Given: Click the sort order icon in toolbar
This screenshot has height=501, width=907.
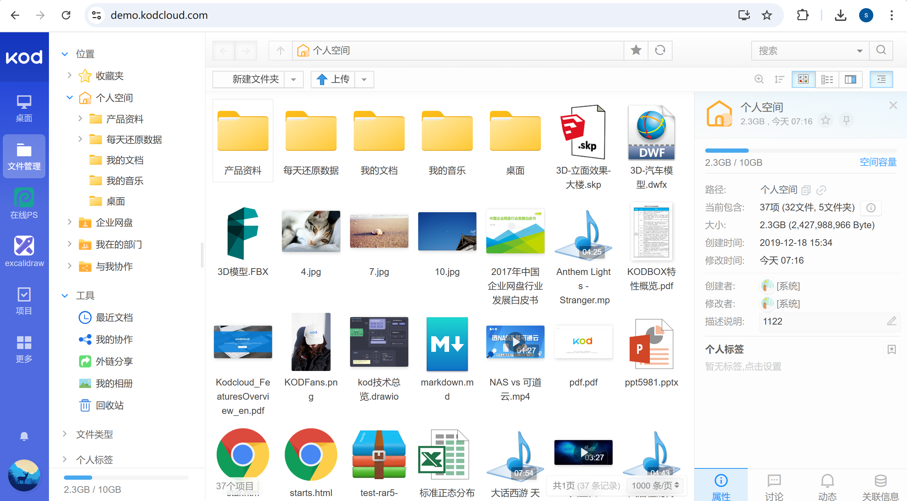Looking at the screenshot, I should pyautogui.click(x=779, y=79).
